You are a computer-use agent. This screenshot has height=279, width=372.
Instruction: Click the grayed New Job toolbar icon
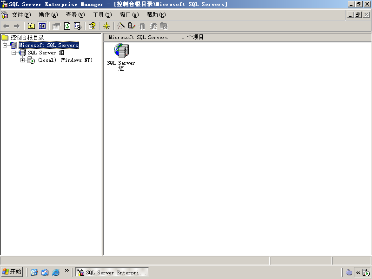pyautogui.click(x=164, y=26)
